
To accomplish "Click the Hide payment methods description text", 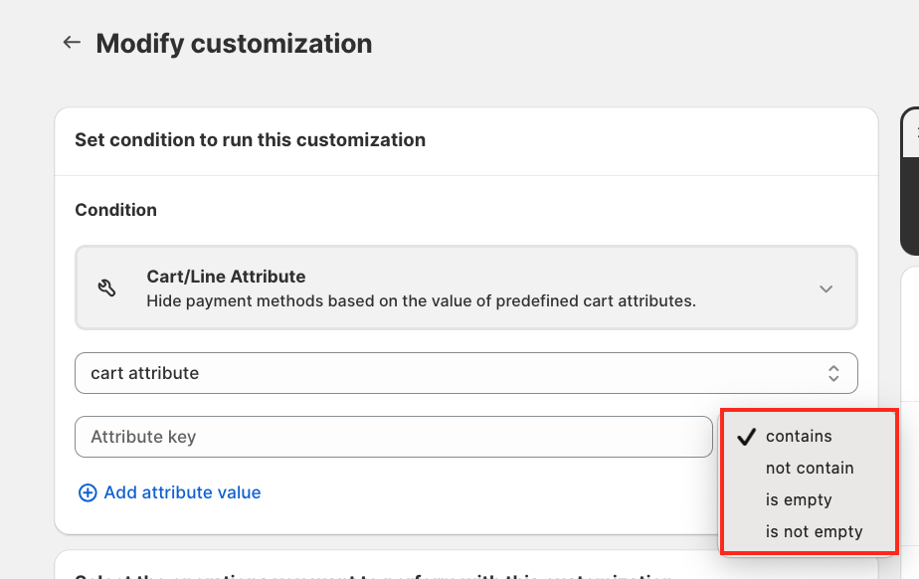I will (421, 300).
